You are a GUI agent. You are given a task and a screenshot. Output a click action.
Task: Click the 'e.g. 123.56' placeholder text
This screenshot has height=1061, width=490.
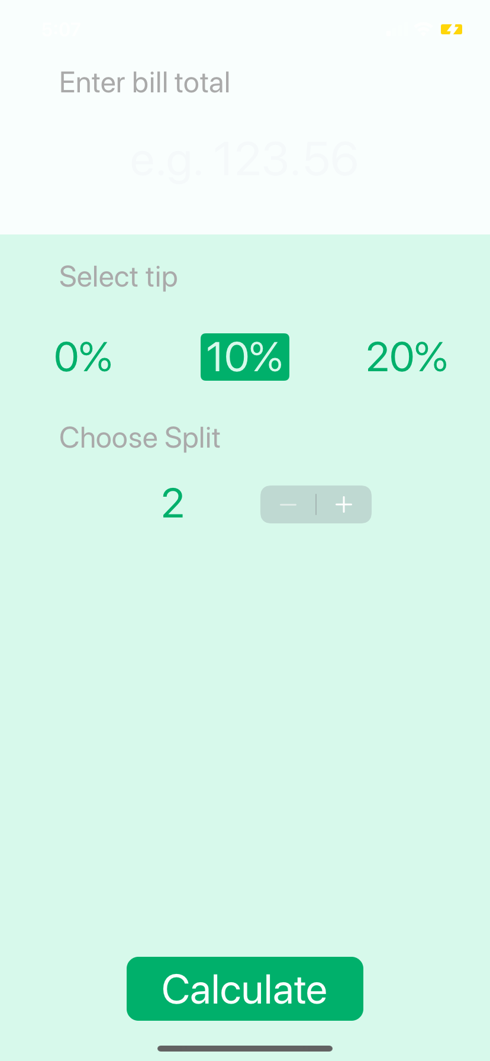click(244, 159)
